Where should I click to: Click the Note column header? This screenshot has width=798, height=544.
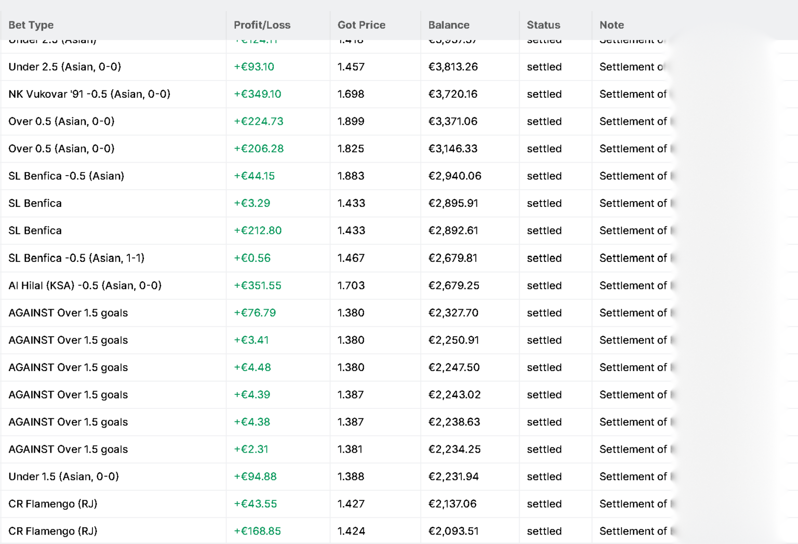pos(611,25)
